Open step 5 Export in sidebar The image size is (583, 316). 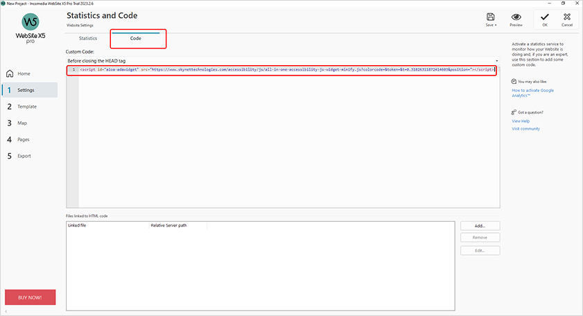pyautogui.click(x=24, y=156)
